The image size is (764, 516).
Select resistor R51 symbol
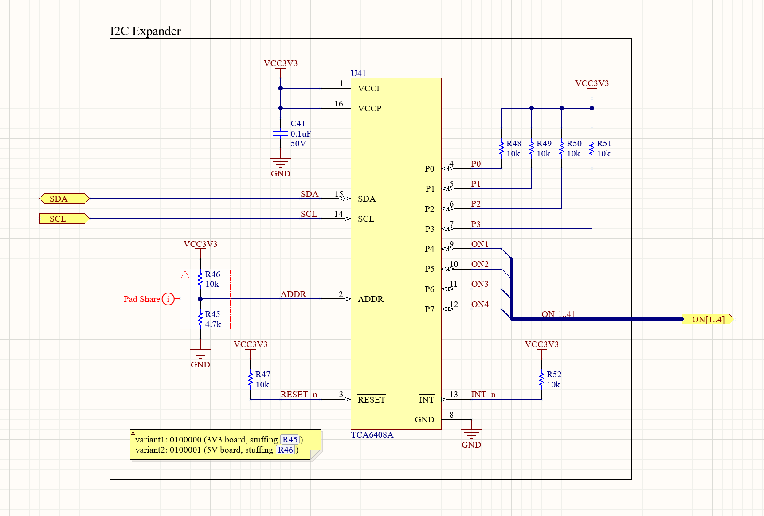point(592,149)
